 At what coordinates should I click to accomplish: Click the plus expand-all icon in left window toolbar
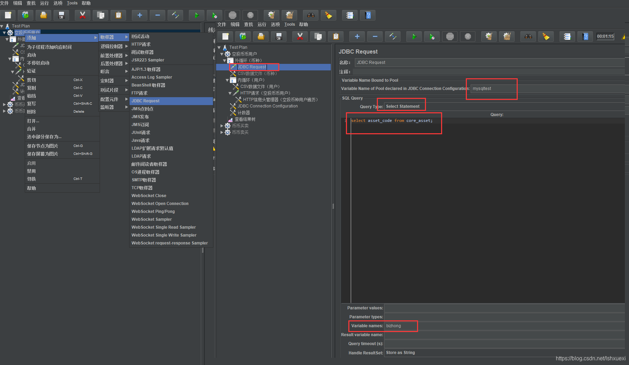coord(140,15)
